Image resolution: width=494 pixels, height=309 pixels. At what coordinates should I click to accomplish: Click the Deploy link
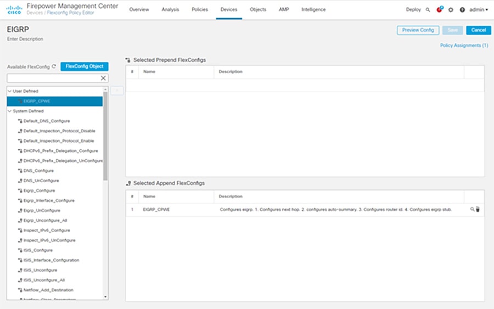[413, 9]
